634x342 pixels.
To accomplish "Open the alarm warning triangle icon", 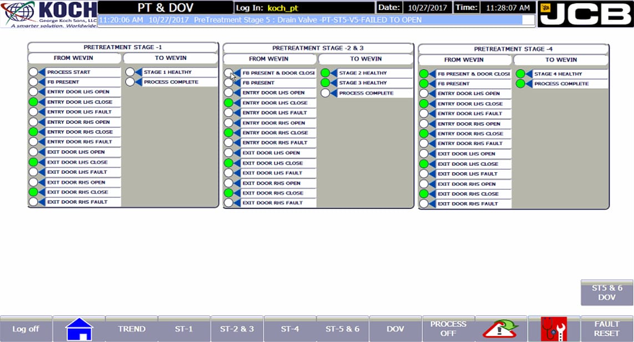I will [x=501, y=329].
